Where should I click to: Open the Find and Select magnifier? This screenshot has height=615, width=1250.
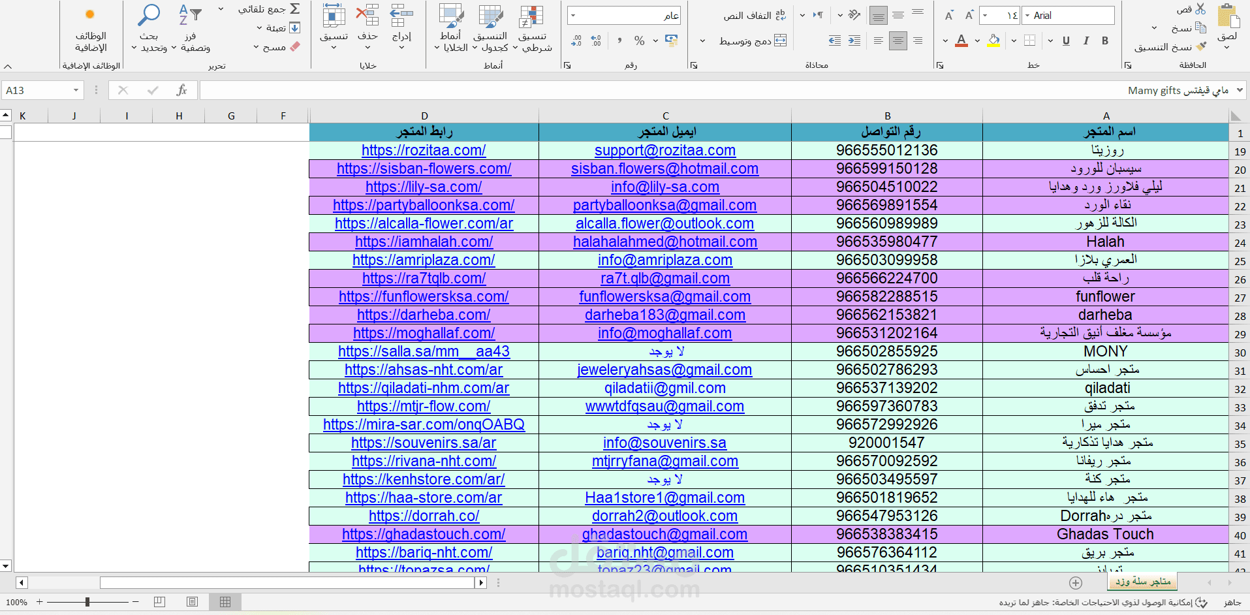click(149, 15)
